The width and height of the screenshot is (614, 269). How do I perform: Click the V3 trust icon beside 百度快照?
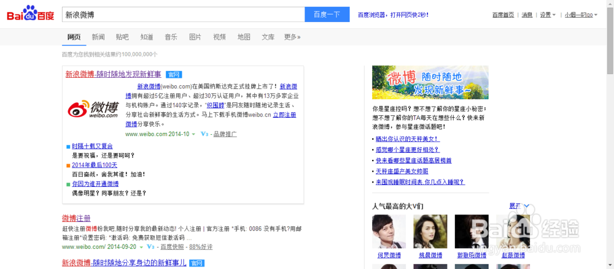point(150,247)
